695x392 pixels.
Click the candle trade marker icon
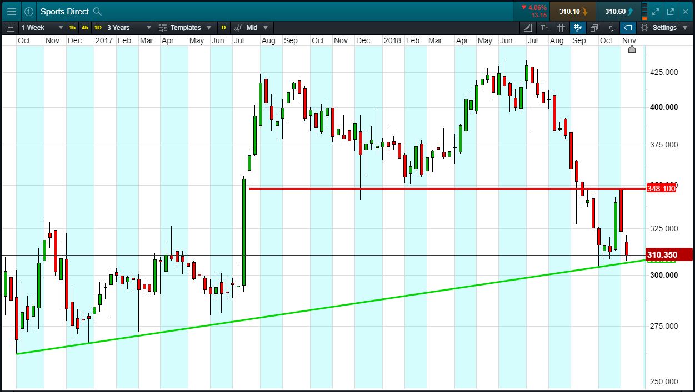click(x=611, y=28)
